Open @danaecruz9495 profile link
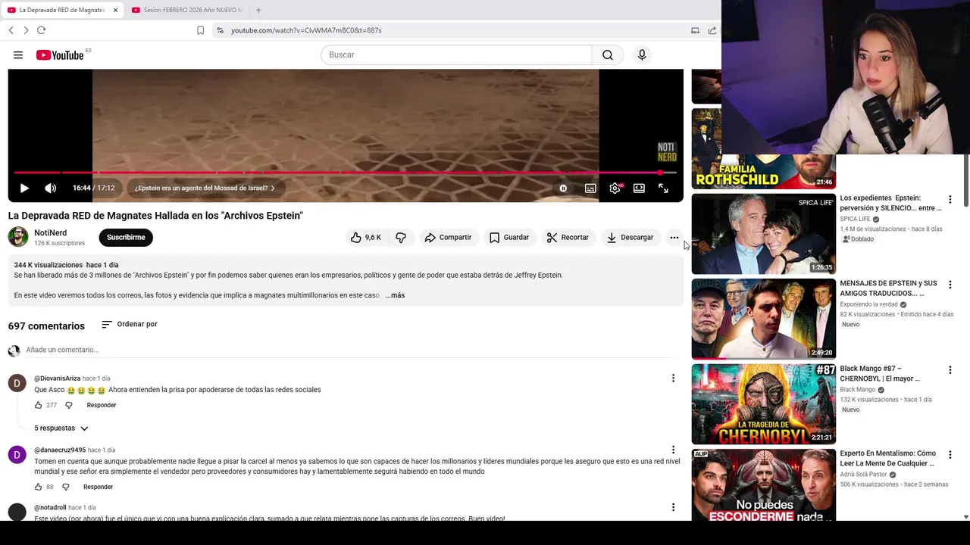The image size is (970, 545). (60, 450)
